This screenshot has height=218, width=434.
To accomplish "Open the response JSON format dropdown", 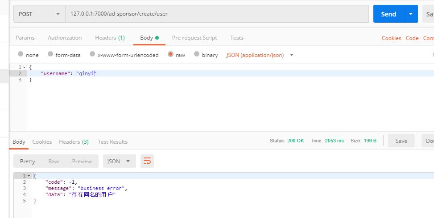I will pyautogui.click(x=119, y=161).
